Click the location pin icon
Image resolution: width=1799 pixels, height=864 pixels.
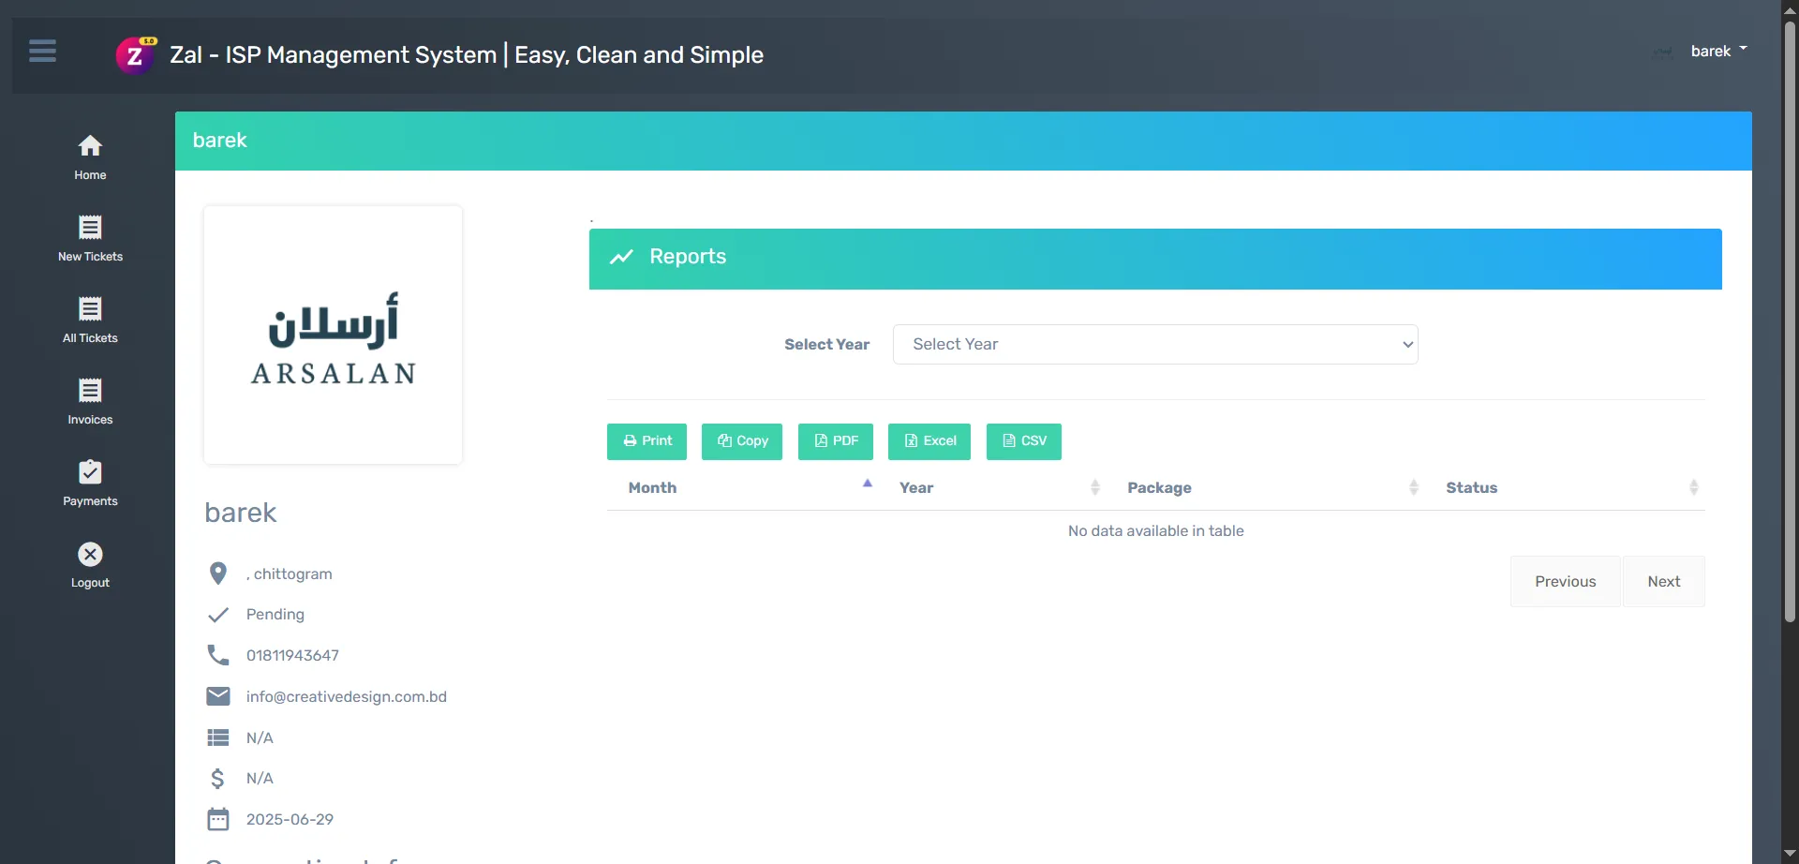pos(218,574)
